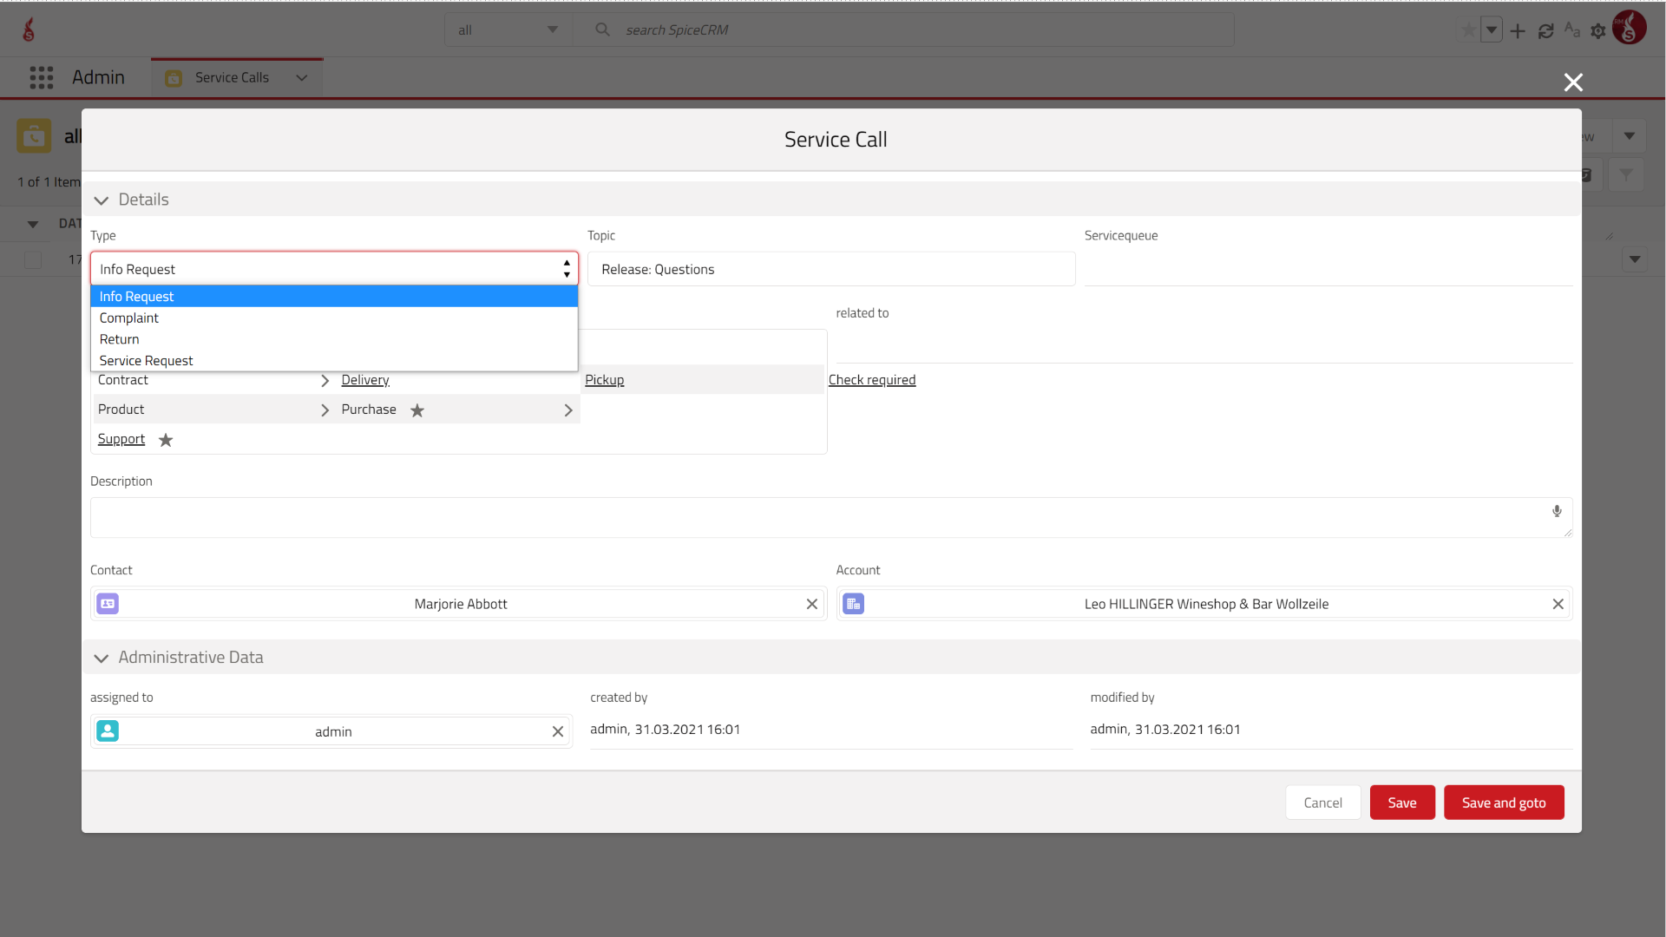
Task: Click the microphone icon in Description field
Action: [x=1557, y=511]
